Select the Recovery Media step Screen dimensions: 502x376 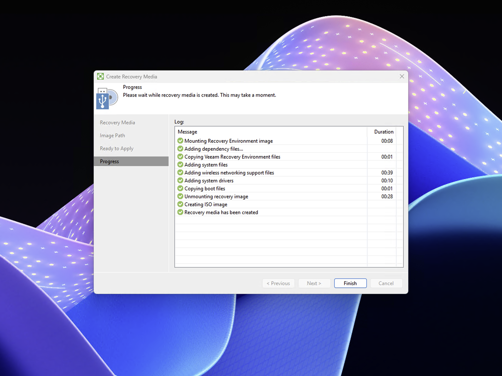click(x=117, y=123)
